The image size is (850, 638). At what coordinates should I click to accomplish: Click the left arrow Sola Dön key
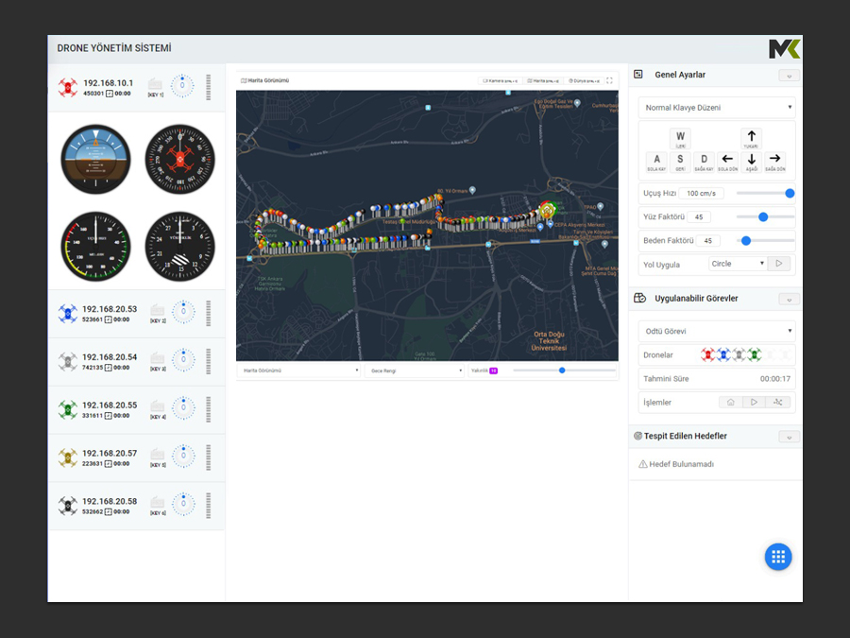tap(727, 162)
